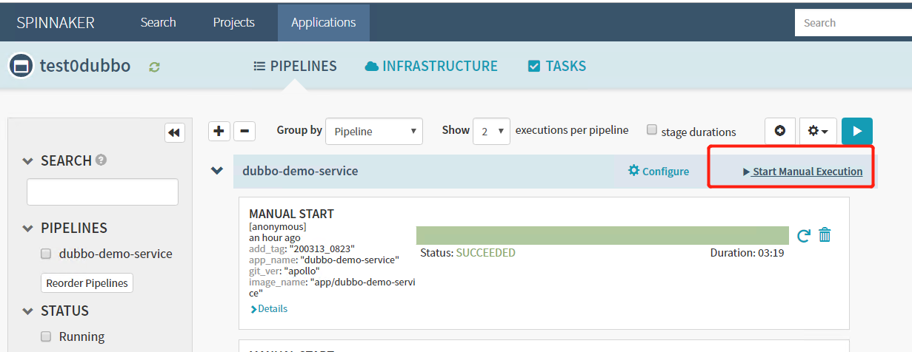Click the help icon next to SEARCH

tap(101, 160)
